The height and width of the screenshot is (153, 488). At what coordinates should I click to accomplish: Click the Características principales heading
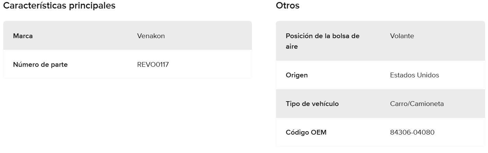[59, 6]
